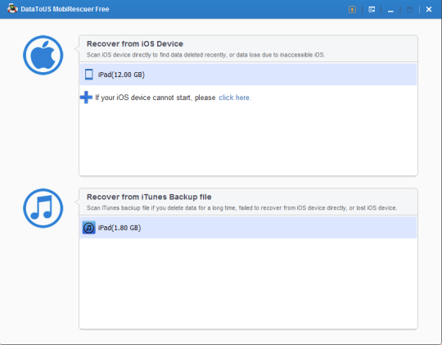Screen dimensions: 442x345
Task: Click the disabled maximize window icon
Action: (409, 10)
